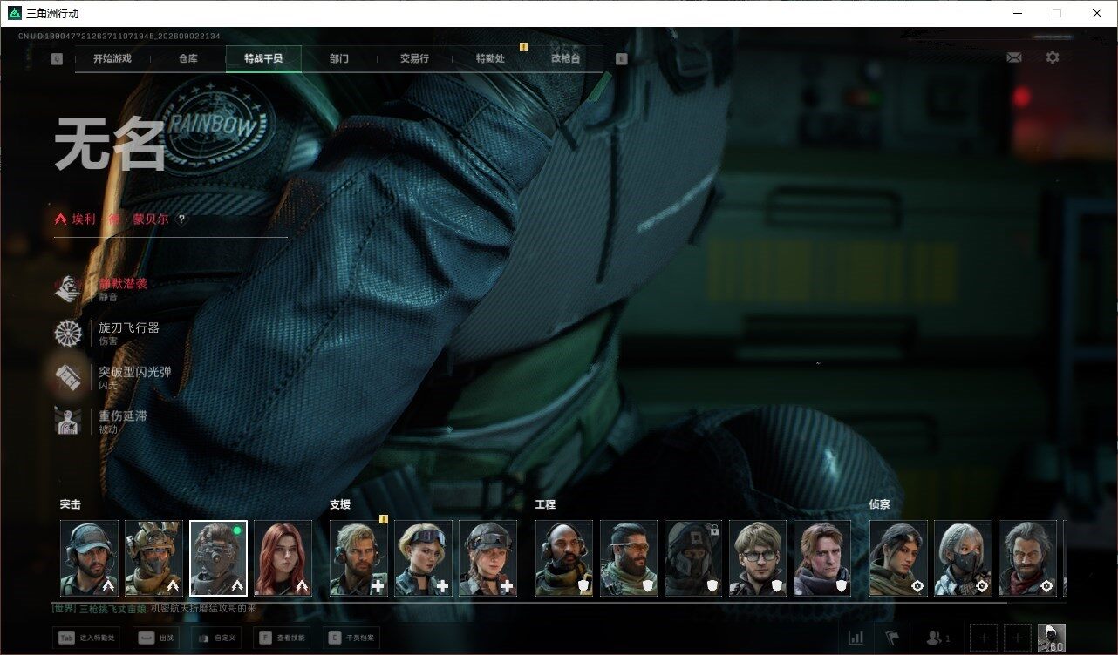Select engineer with clear eyeglasses
The height and width of the screenshot is (655, 1118).
point(758,558)
